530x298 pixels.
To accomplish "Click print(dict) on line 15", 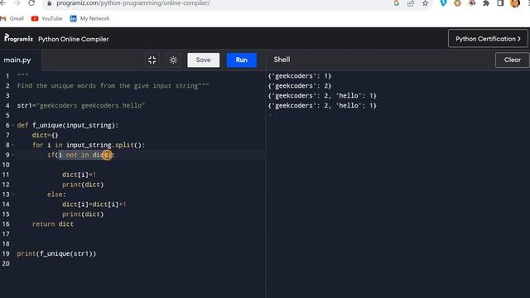I will click(x=83, y=214).
